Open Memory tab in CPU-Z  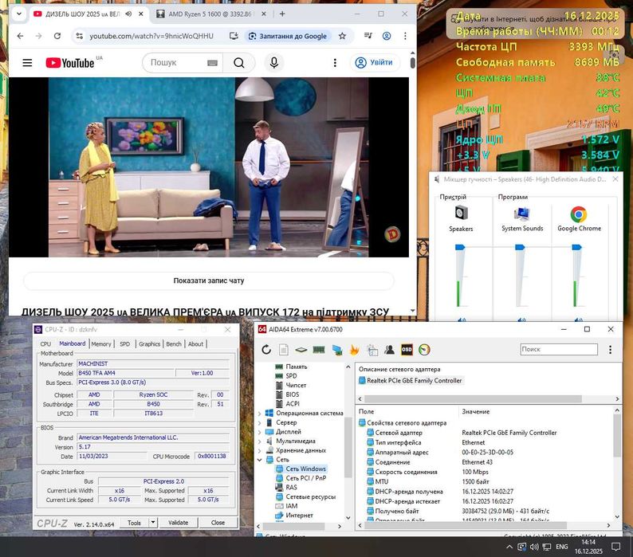coord(101,344)
